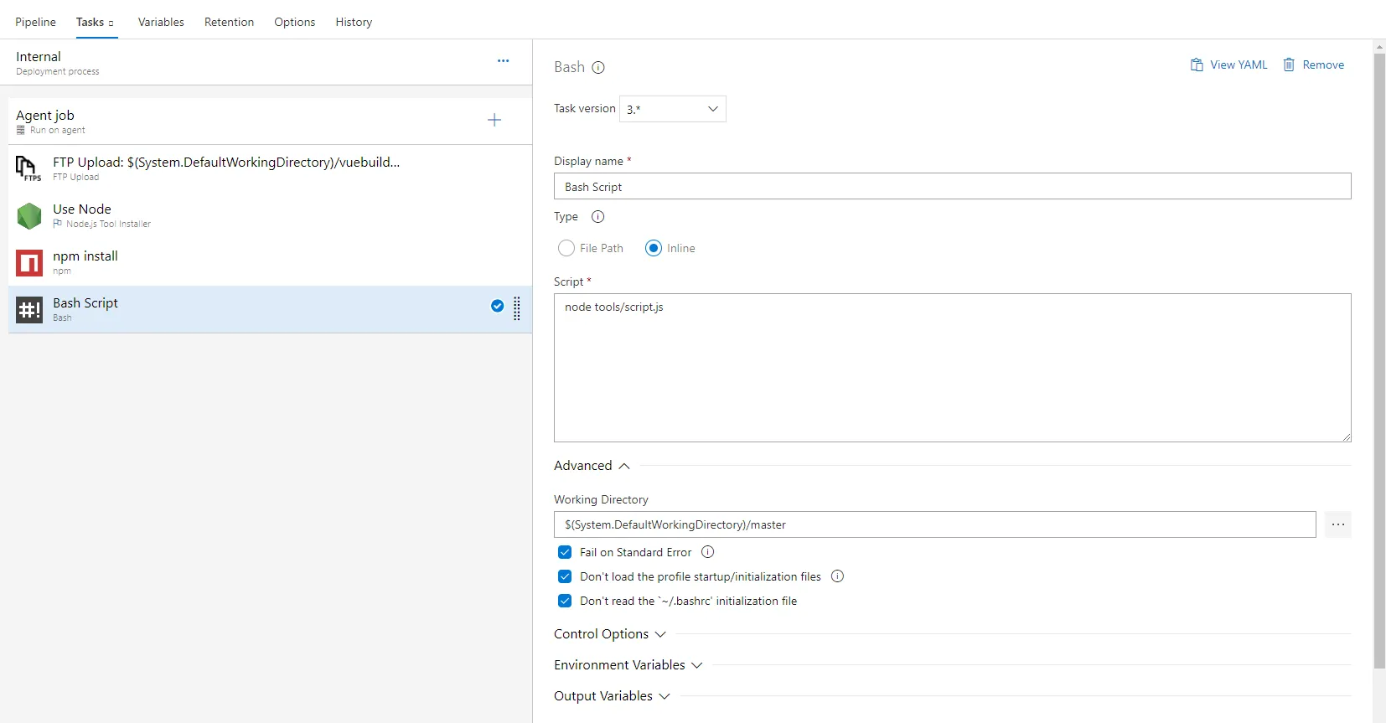
Task: Click the View YAML link
Action: (1229, 65)
